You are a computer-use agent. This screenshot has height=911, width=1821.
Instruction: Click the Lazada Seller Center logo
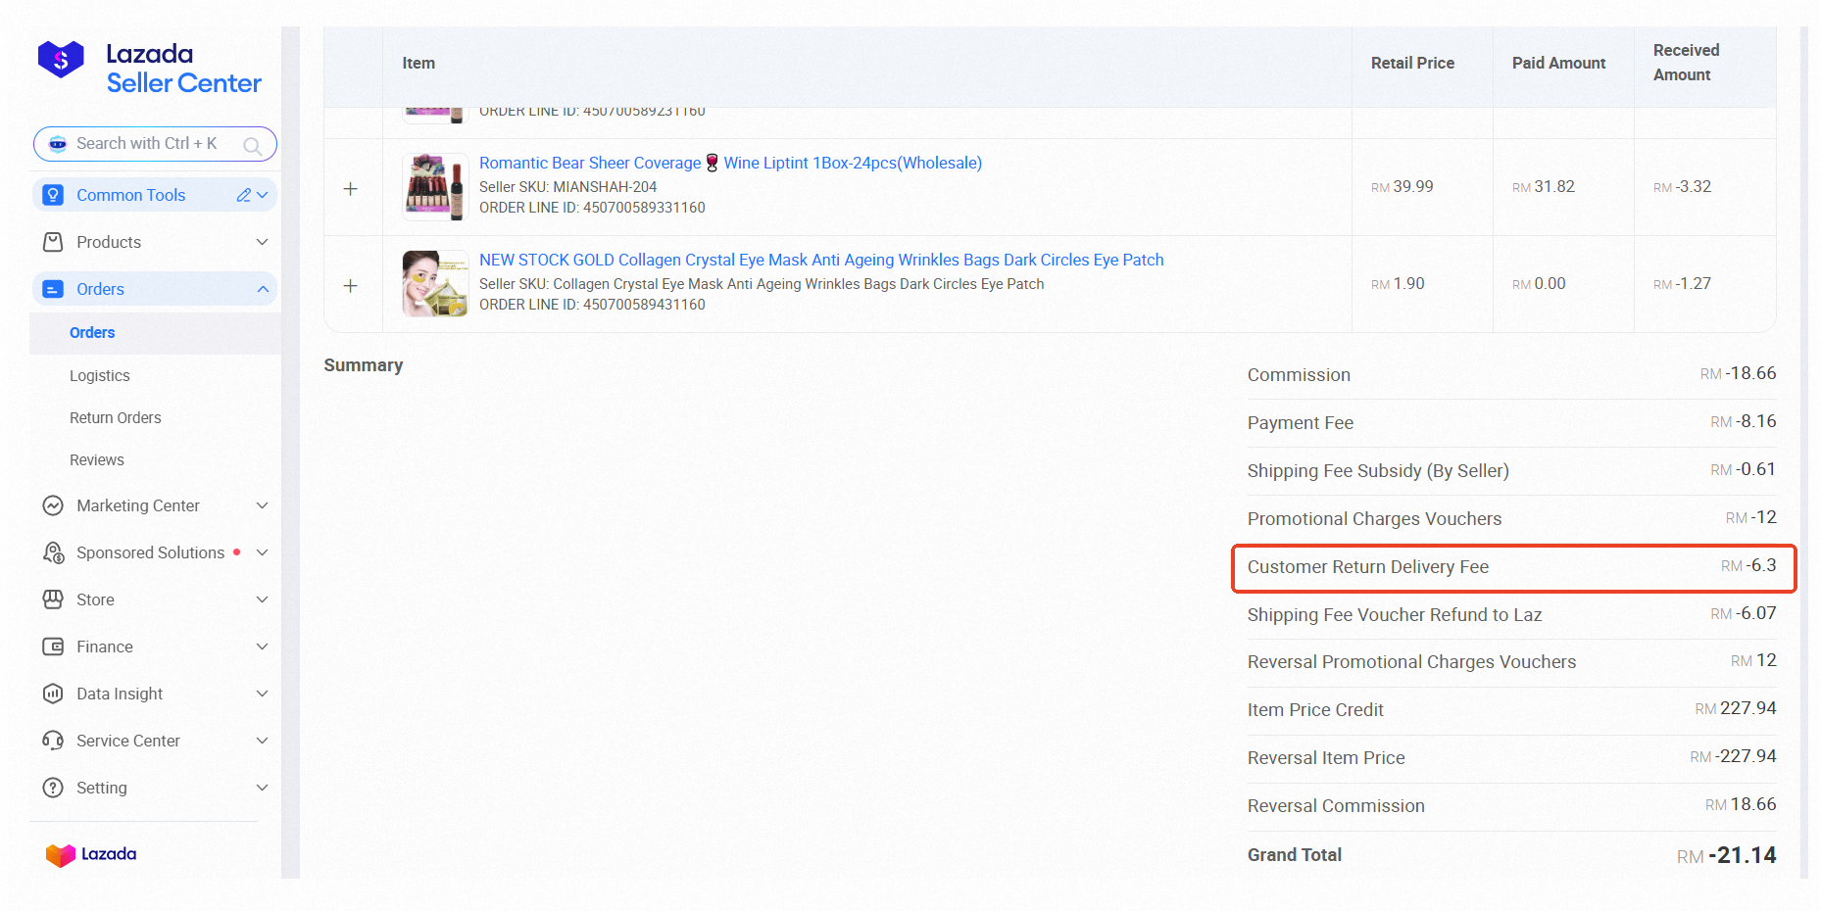[x=149, y=68]
